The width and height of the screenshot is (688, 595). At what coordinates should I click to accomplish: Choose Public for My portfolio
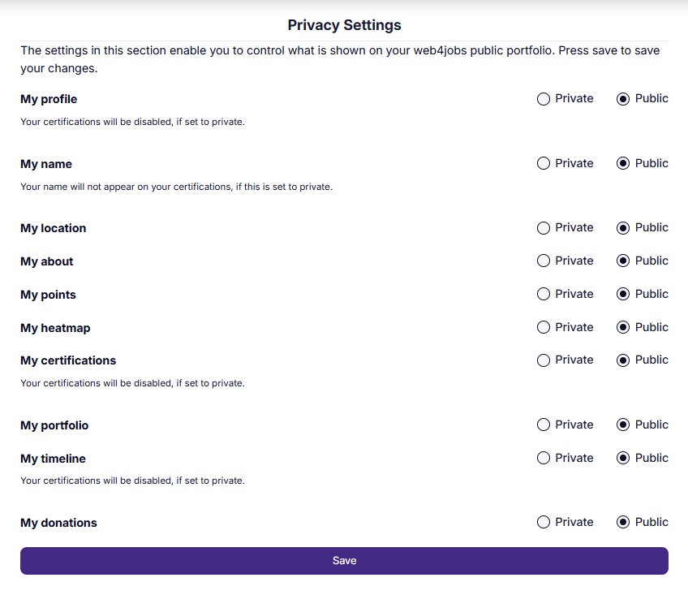623,425
